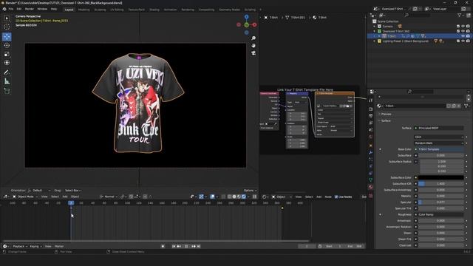The height and width of the screenshot is (266, 473).
Task: Expand the Camera collection in outliner
Action: click(x=375, y=27)
